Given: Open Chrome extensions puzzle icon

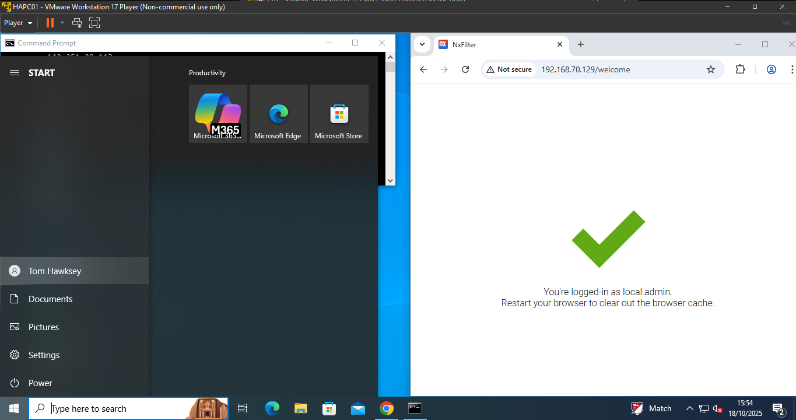Looking at the screenshot, I should 740,69.
